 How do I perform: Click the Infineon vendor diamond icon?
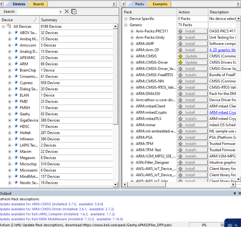16,138
